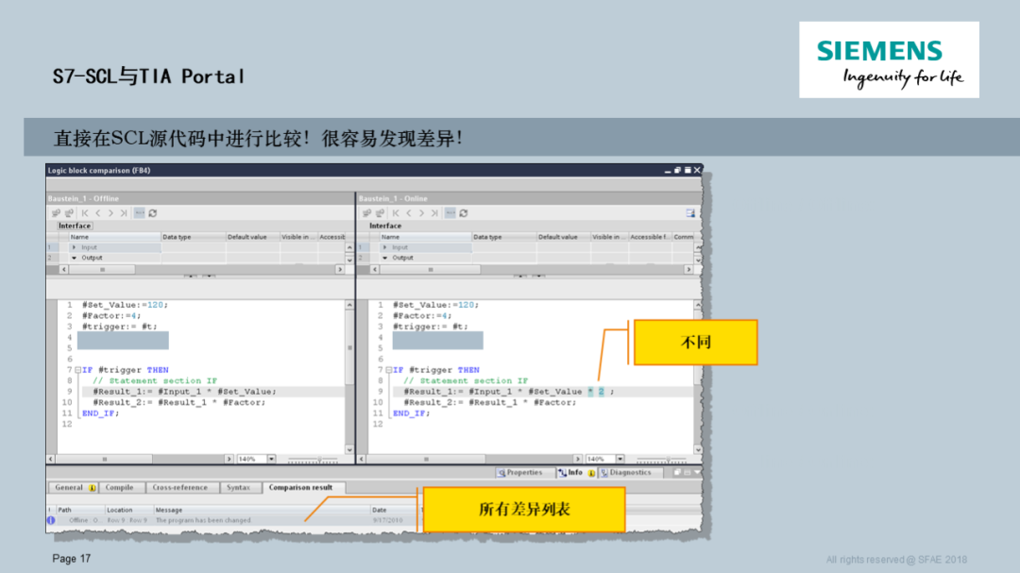
Task: Click '#Factor:=4;' in Online code
Action: pos(422,315)
